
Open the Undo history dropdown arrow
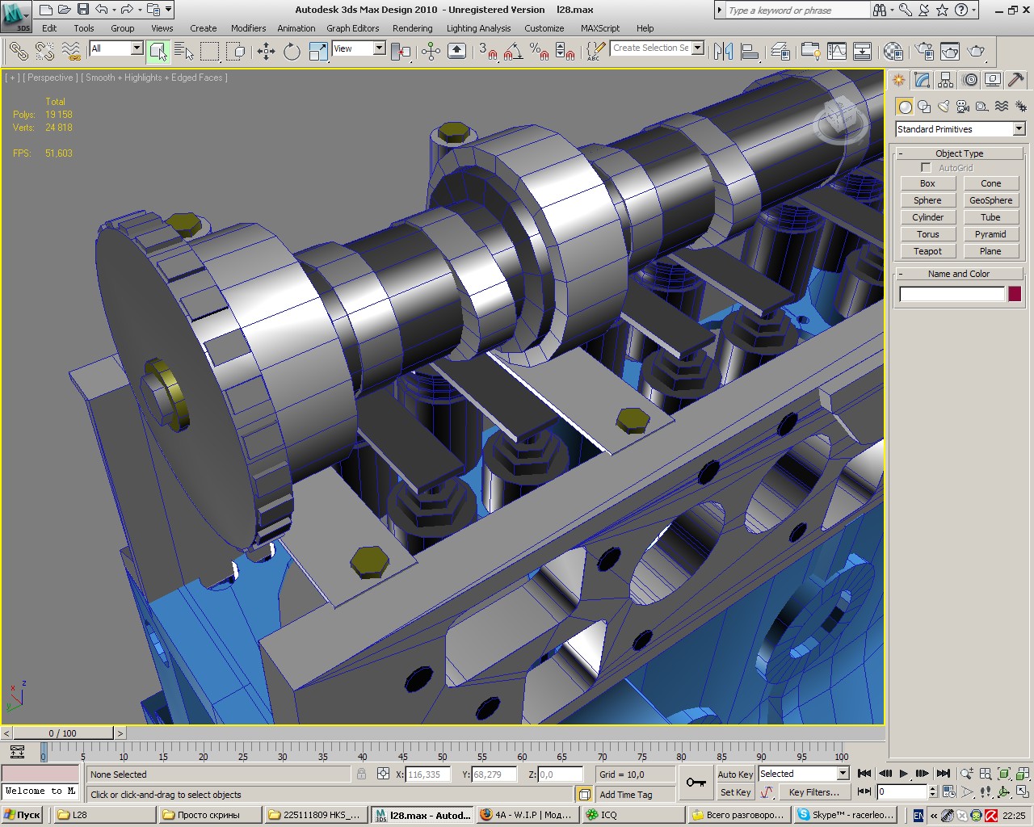pos(115,10)
